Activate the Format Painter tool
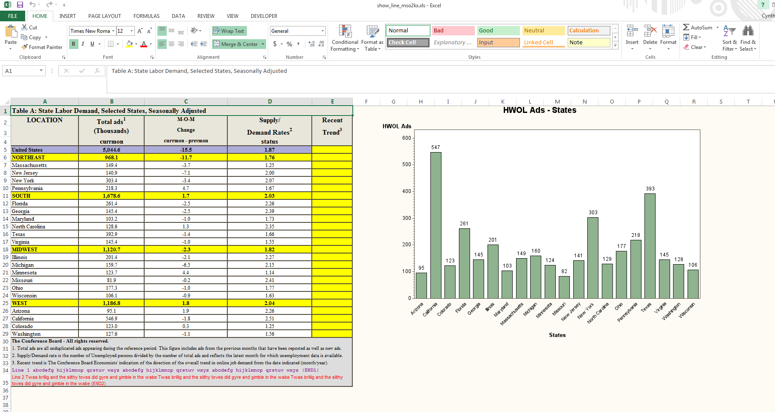The height and width of the screenshot is (412, 775). coord(41,47)
